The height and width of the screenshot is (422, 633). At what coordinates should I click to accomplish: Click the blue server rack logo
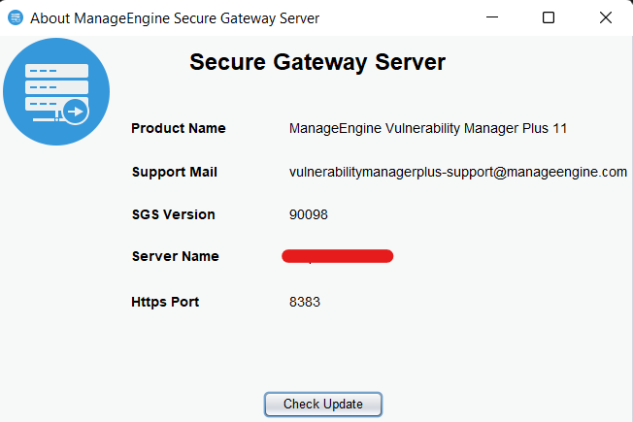(x=55, y=90)
